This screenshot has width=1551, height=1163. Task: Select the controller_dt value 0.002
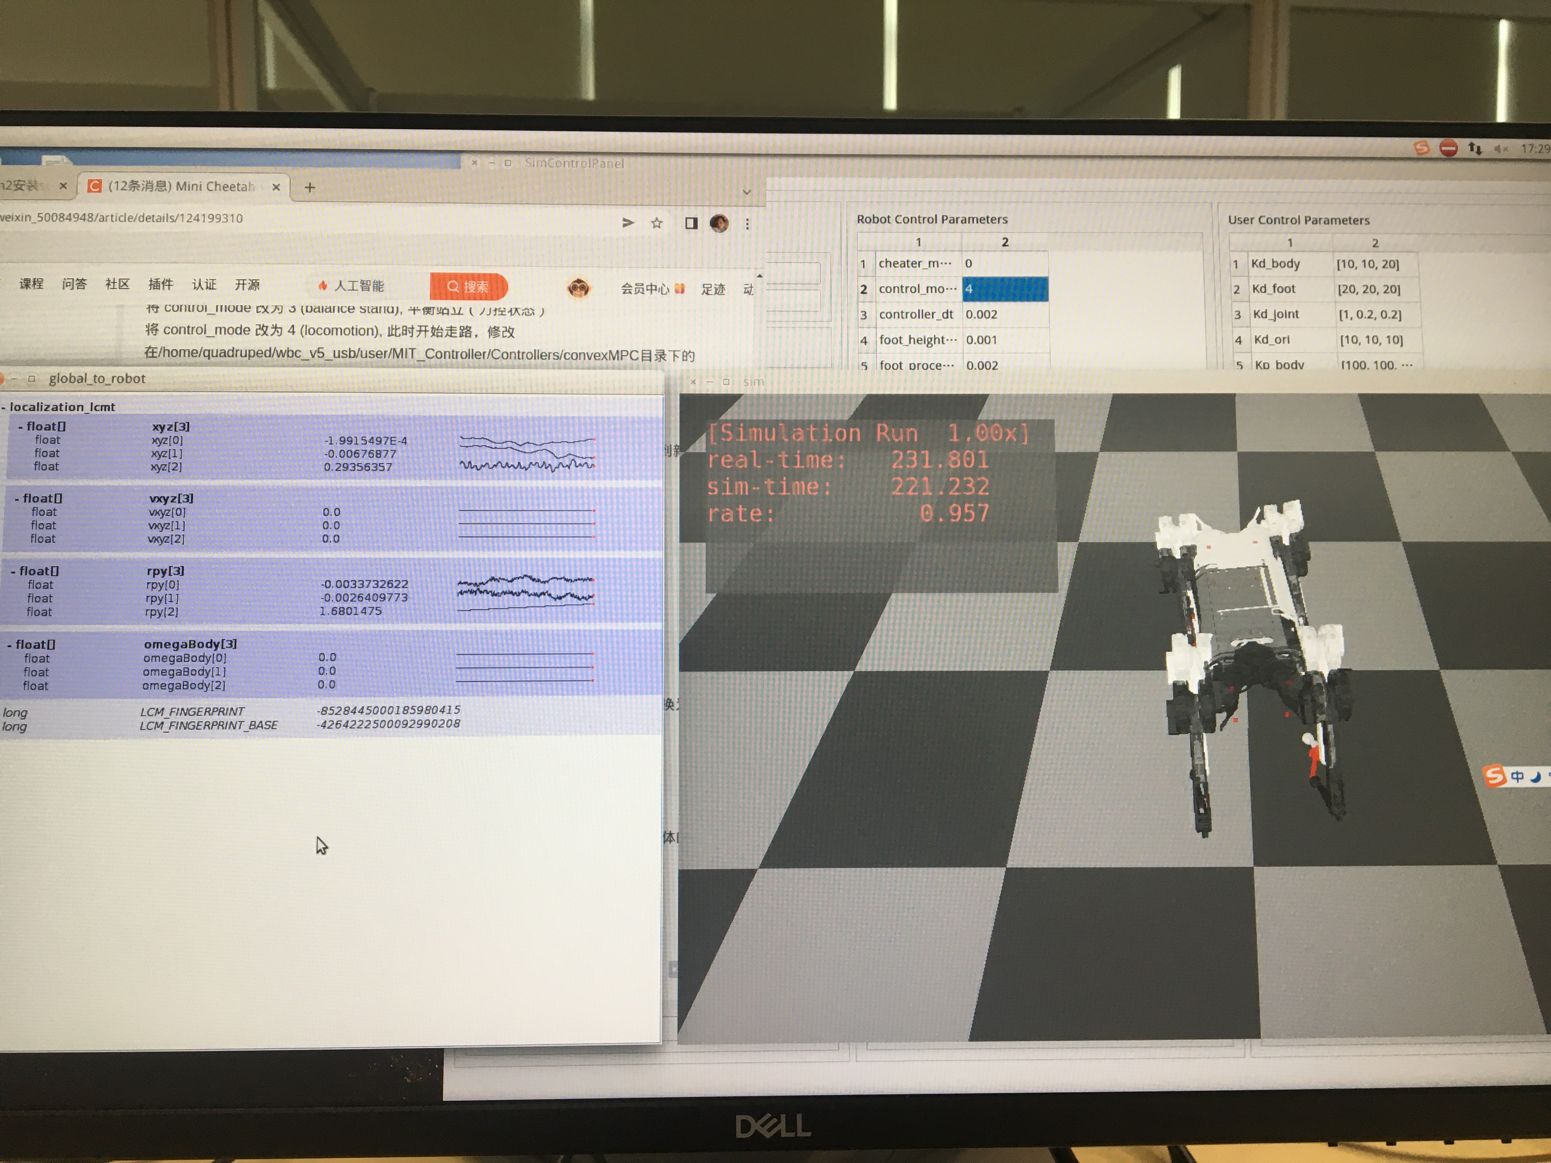(x=1006, y=315)
